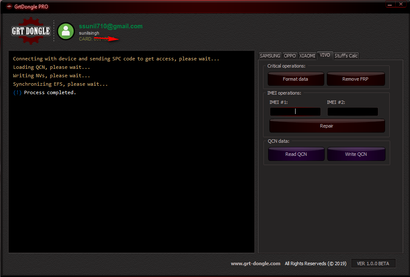Click the Repair IMEI button
The width and height of the screenshot is (410, 277).
327,126
